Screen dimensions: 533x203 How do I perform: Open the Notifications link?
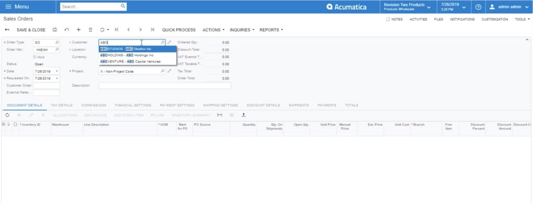tap(462, 19)
